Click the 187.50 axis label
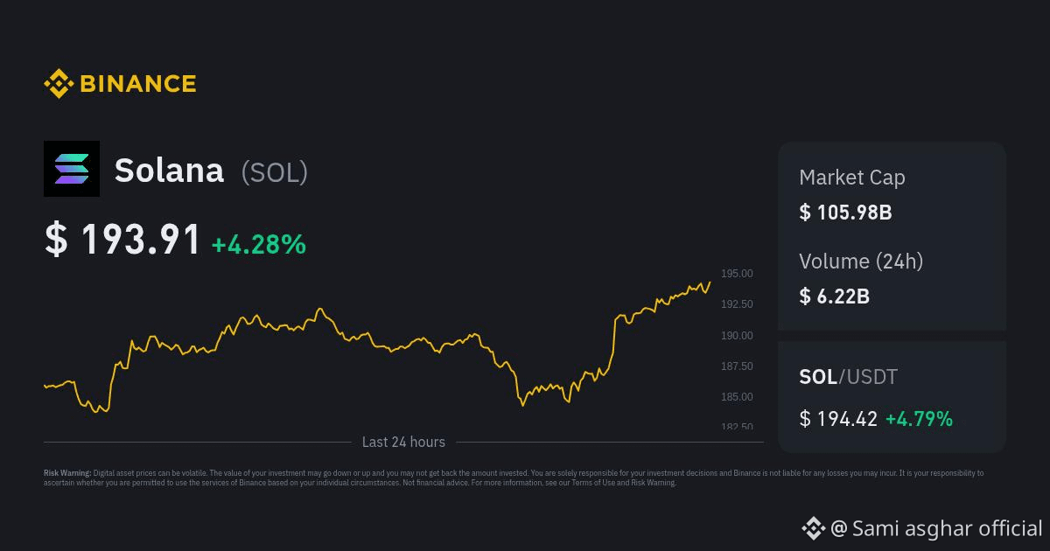The height and width of the screenshot is (551, 1050). (x=737, y=366)
